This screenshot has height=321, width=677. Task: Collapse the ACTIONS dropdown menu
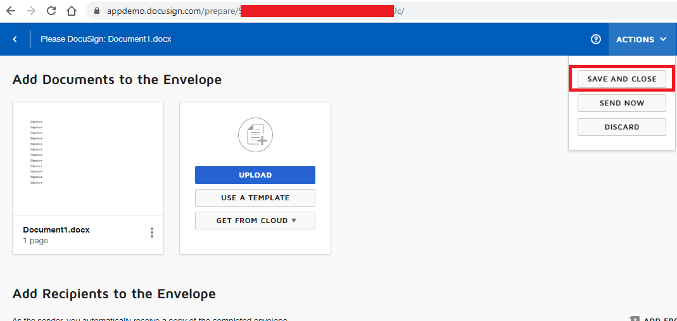641,39
